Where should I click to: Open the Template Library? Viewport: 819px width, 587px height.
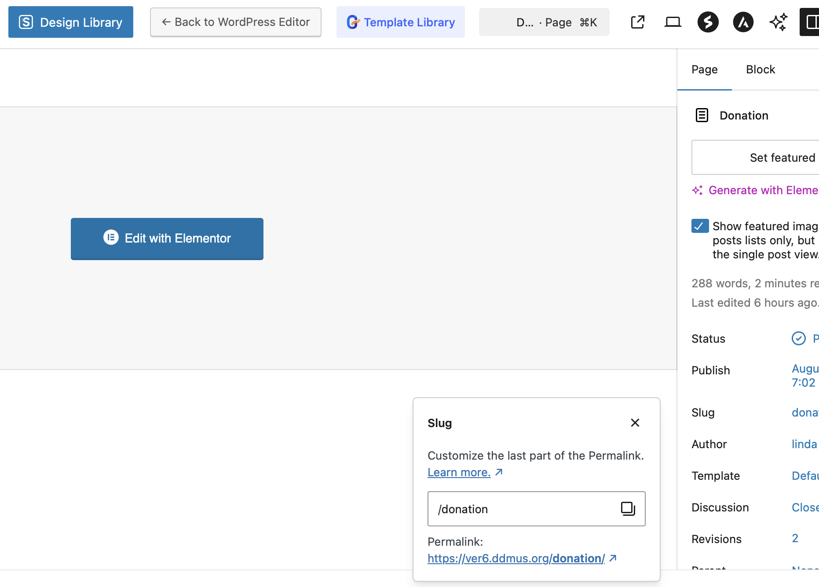(x=401, y=22)
